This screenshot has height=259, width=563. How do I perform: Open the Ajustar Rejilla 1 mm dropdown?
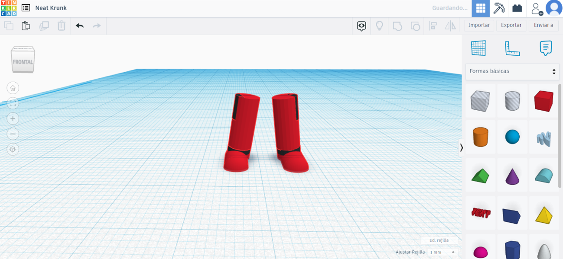tap(441, 252)
